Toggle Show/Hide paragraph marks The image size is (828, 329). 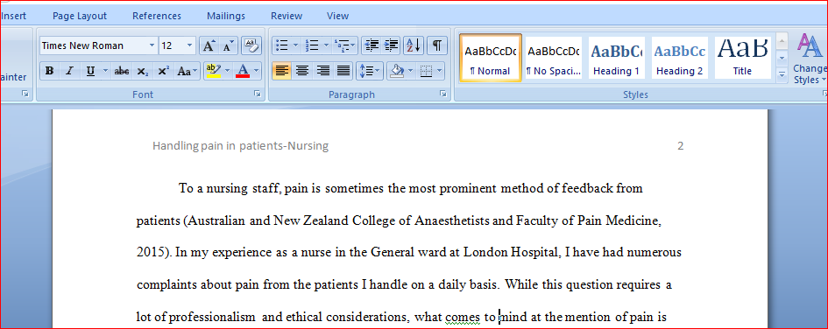click(437, 45)
